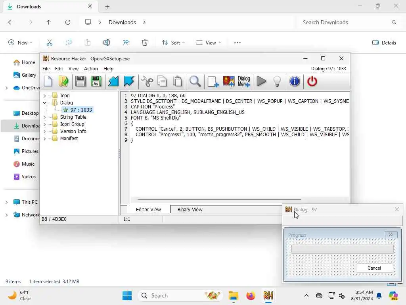Screen dimensions: 406x305
Task: Open the Action menu
Action: [91, 69]
